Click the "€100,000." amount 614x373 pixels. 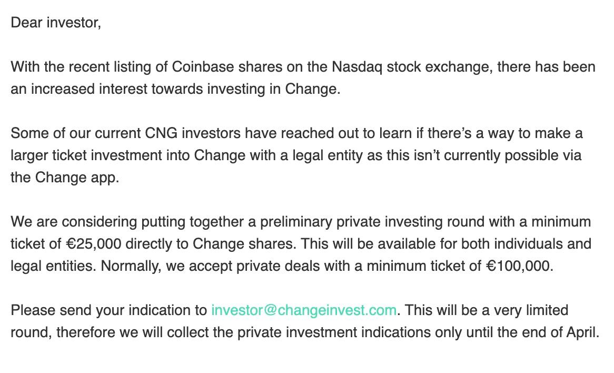coord(519,266)
